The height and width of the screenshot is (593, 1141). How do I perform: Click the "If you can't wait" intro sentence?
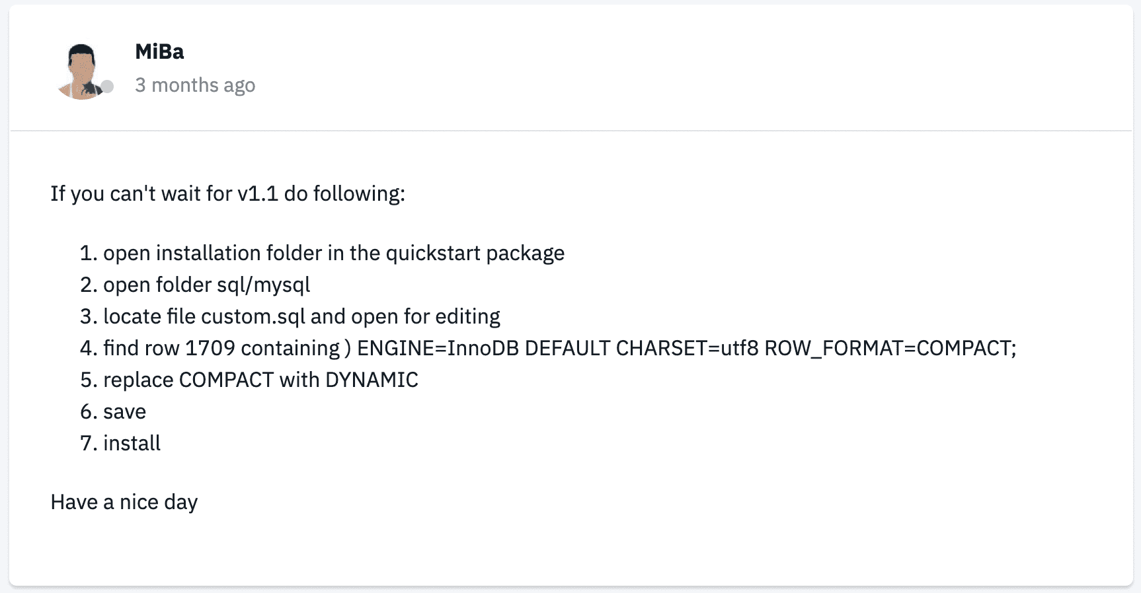pyautogui.click(x=227, y=193)
